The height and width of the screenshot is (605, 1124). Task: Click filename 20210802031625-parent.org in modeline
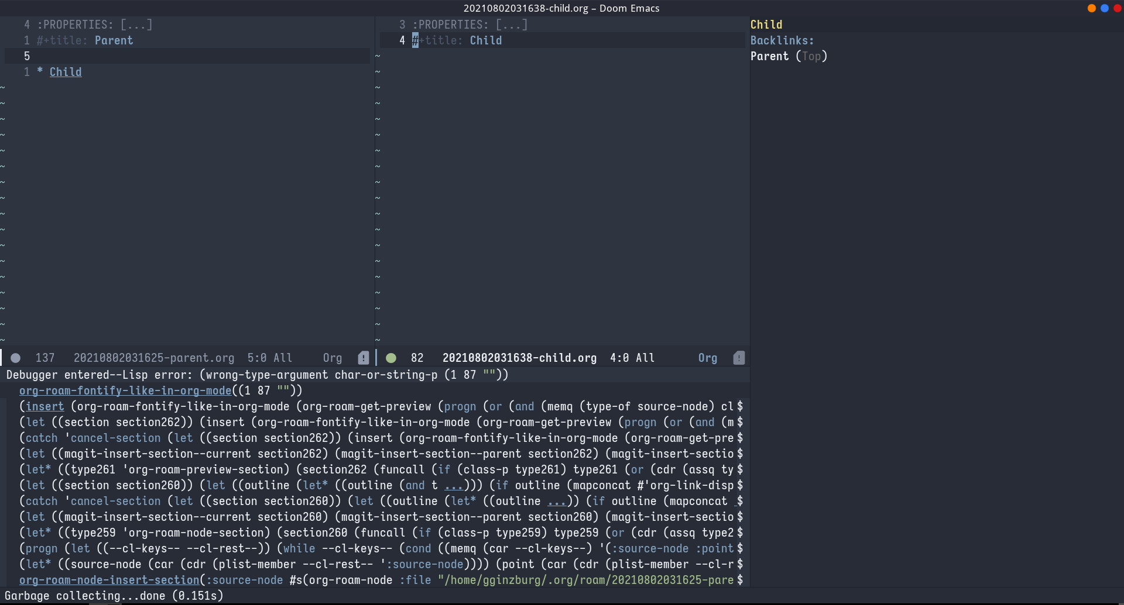pos(154,357)
